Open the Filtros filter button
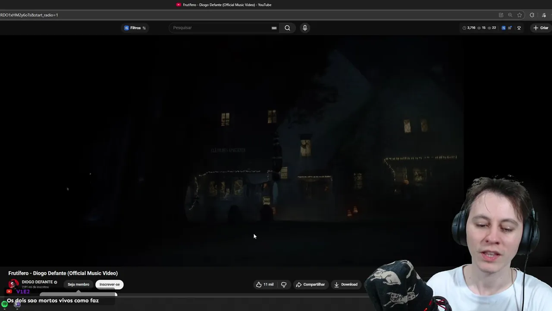Screen dimensions: 552x311 coord(135,28)
